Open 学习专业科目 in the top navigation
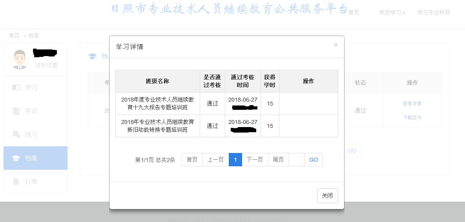 [x=433, y=13]
